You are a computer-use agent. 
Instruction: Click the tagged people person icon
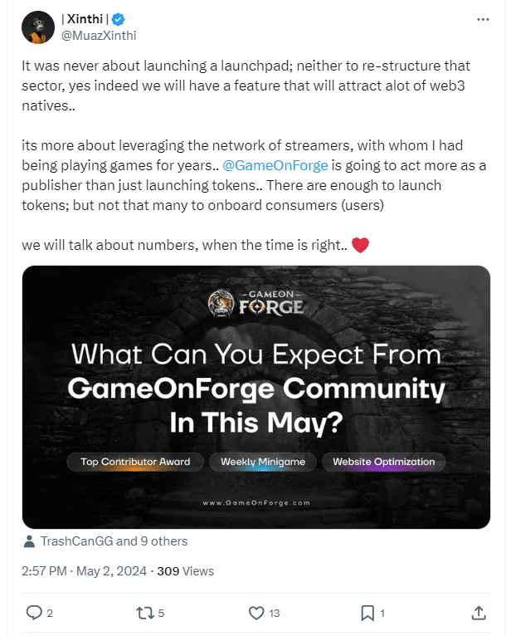pyautogui.click(x=31, y=541)
